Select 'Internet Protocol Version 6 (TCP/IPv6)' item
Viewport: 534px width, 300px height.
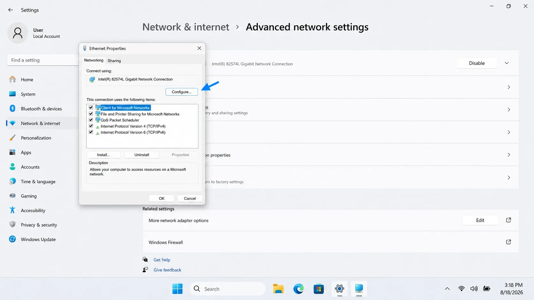coord(133,132)
